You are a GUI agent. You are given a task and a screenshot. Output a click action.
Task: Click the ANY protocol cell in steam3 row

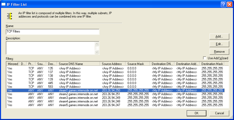pyautogui.click(x=31, y=98)
